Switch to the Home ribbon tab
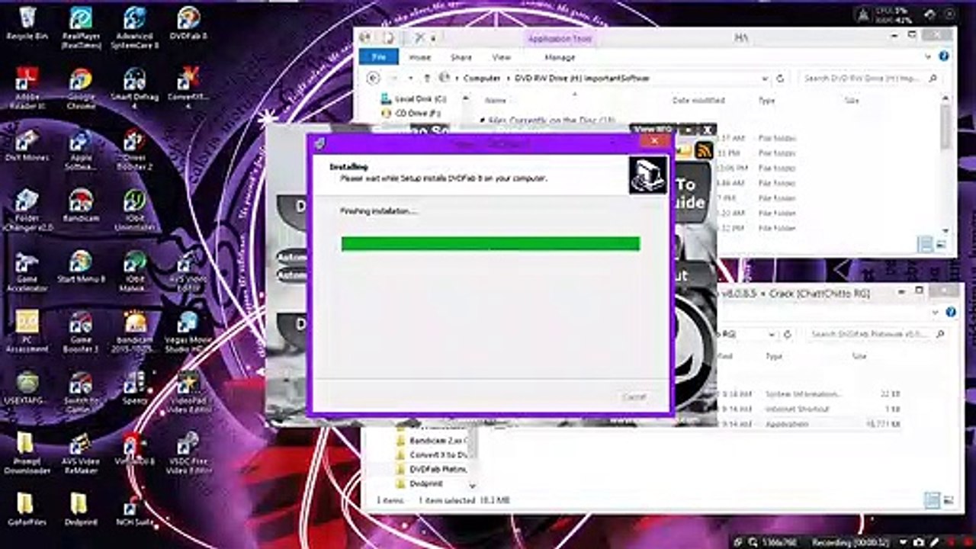Screen dimensions: 976x549 tap(419, 57)
